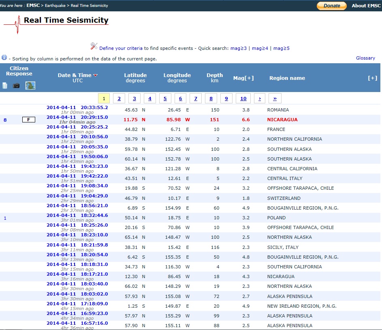Quick search for mag≥5
The image size is (382, 330).
pos(282,48)
